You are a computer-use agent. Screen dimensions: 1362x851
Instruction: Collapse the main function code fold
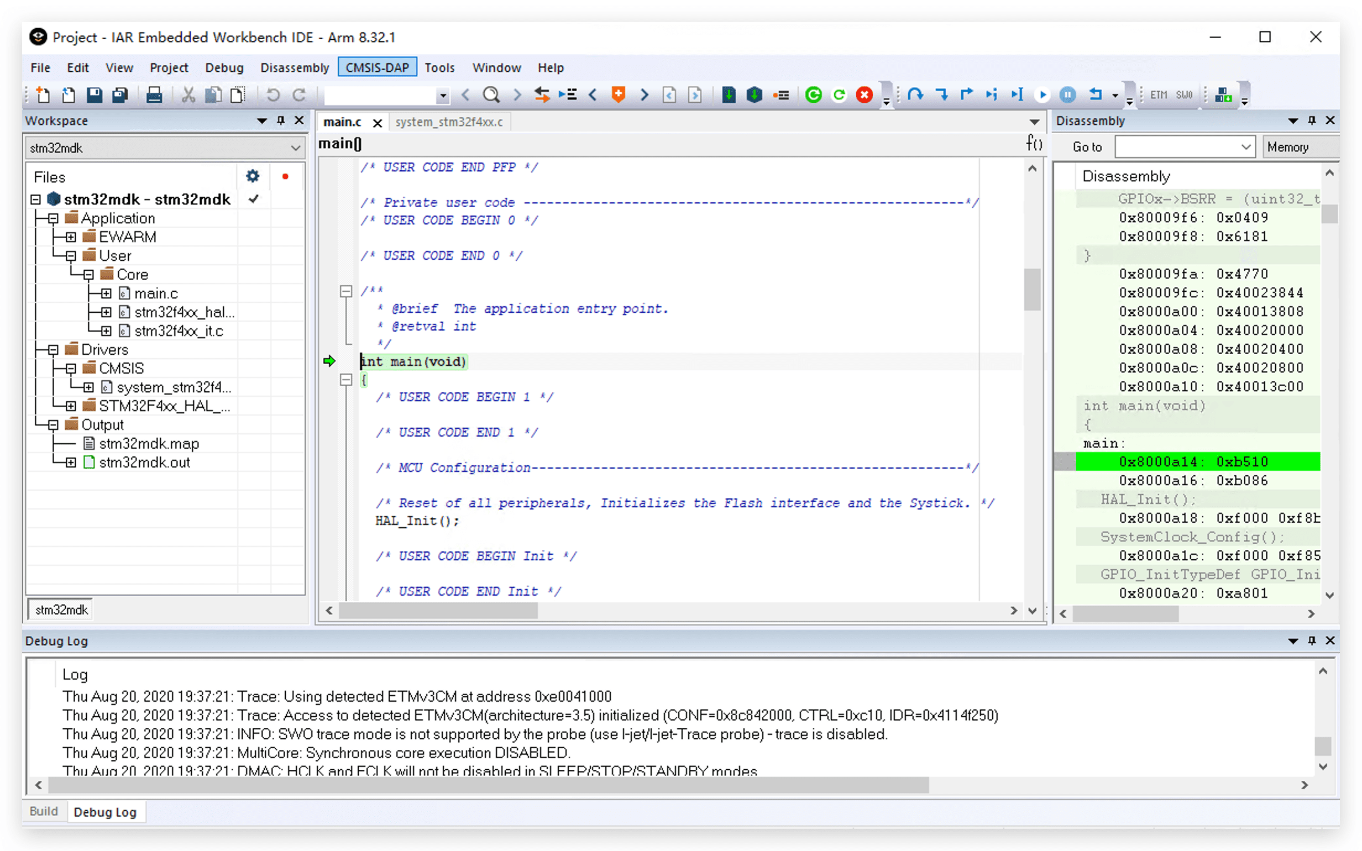click(x=346, y=380)
